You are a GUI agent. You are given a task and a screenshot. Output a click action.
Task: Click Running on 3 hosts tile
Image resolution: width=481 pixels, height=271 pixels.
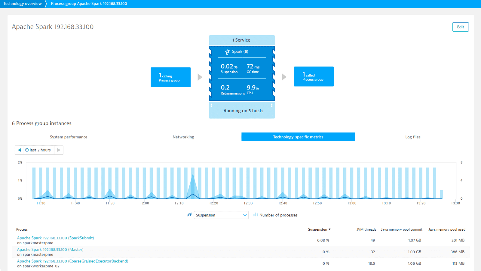coord(242,111)
